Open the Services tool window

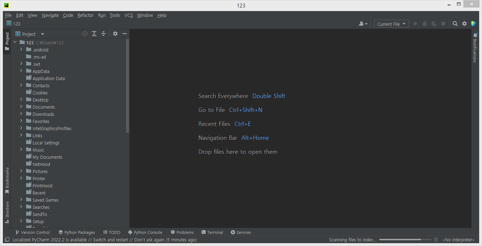pyautogui.click(x=241, y=232)
